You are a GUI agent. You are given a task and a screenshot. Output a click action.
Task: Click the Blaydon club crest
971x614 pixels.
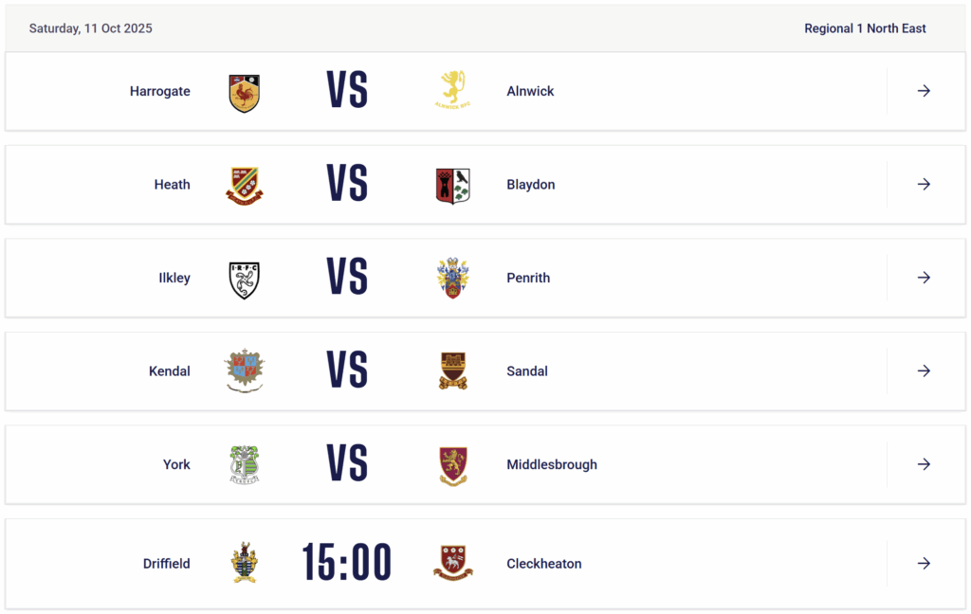452,185
